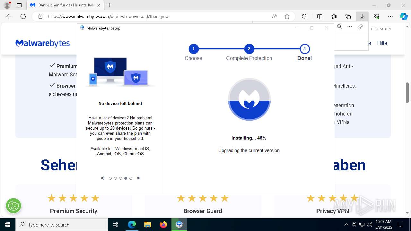Open Edge favorites list
The height and width of the screenshot is (231, 411).
[x=334, y=16]
